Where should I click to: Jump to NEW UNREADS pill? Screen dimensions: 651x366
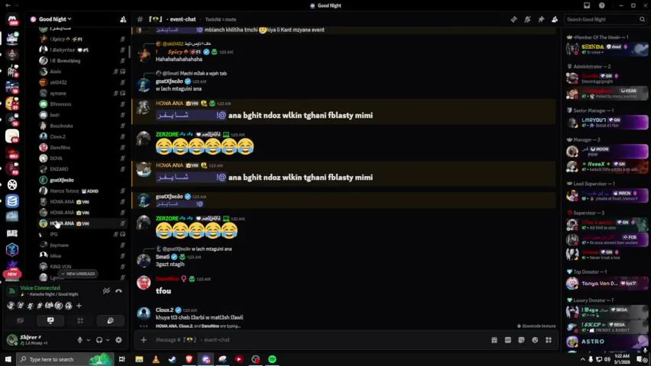78,273
